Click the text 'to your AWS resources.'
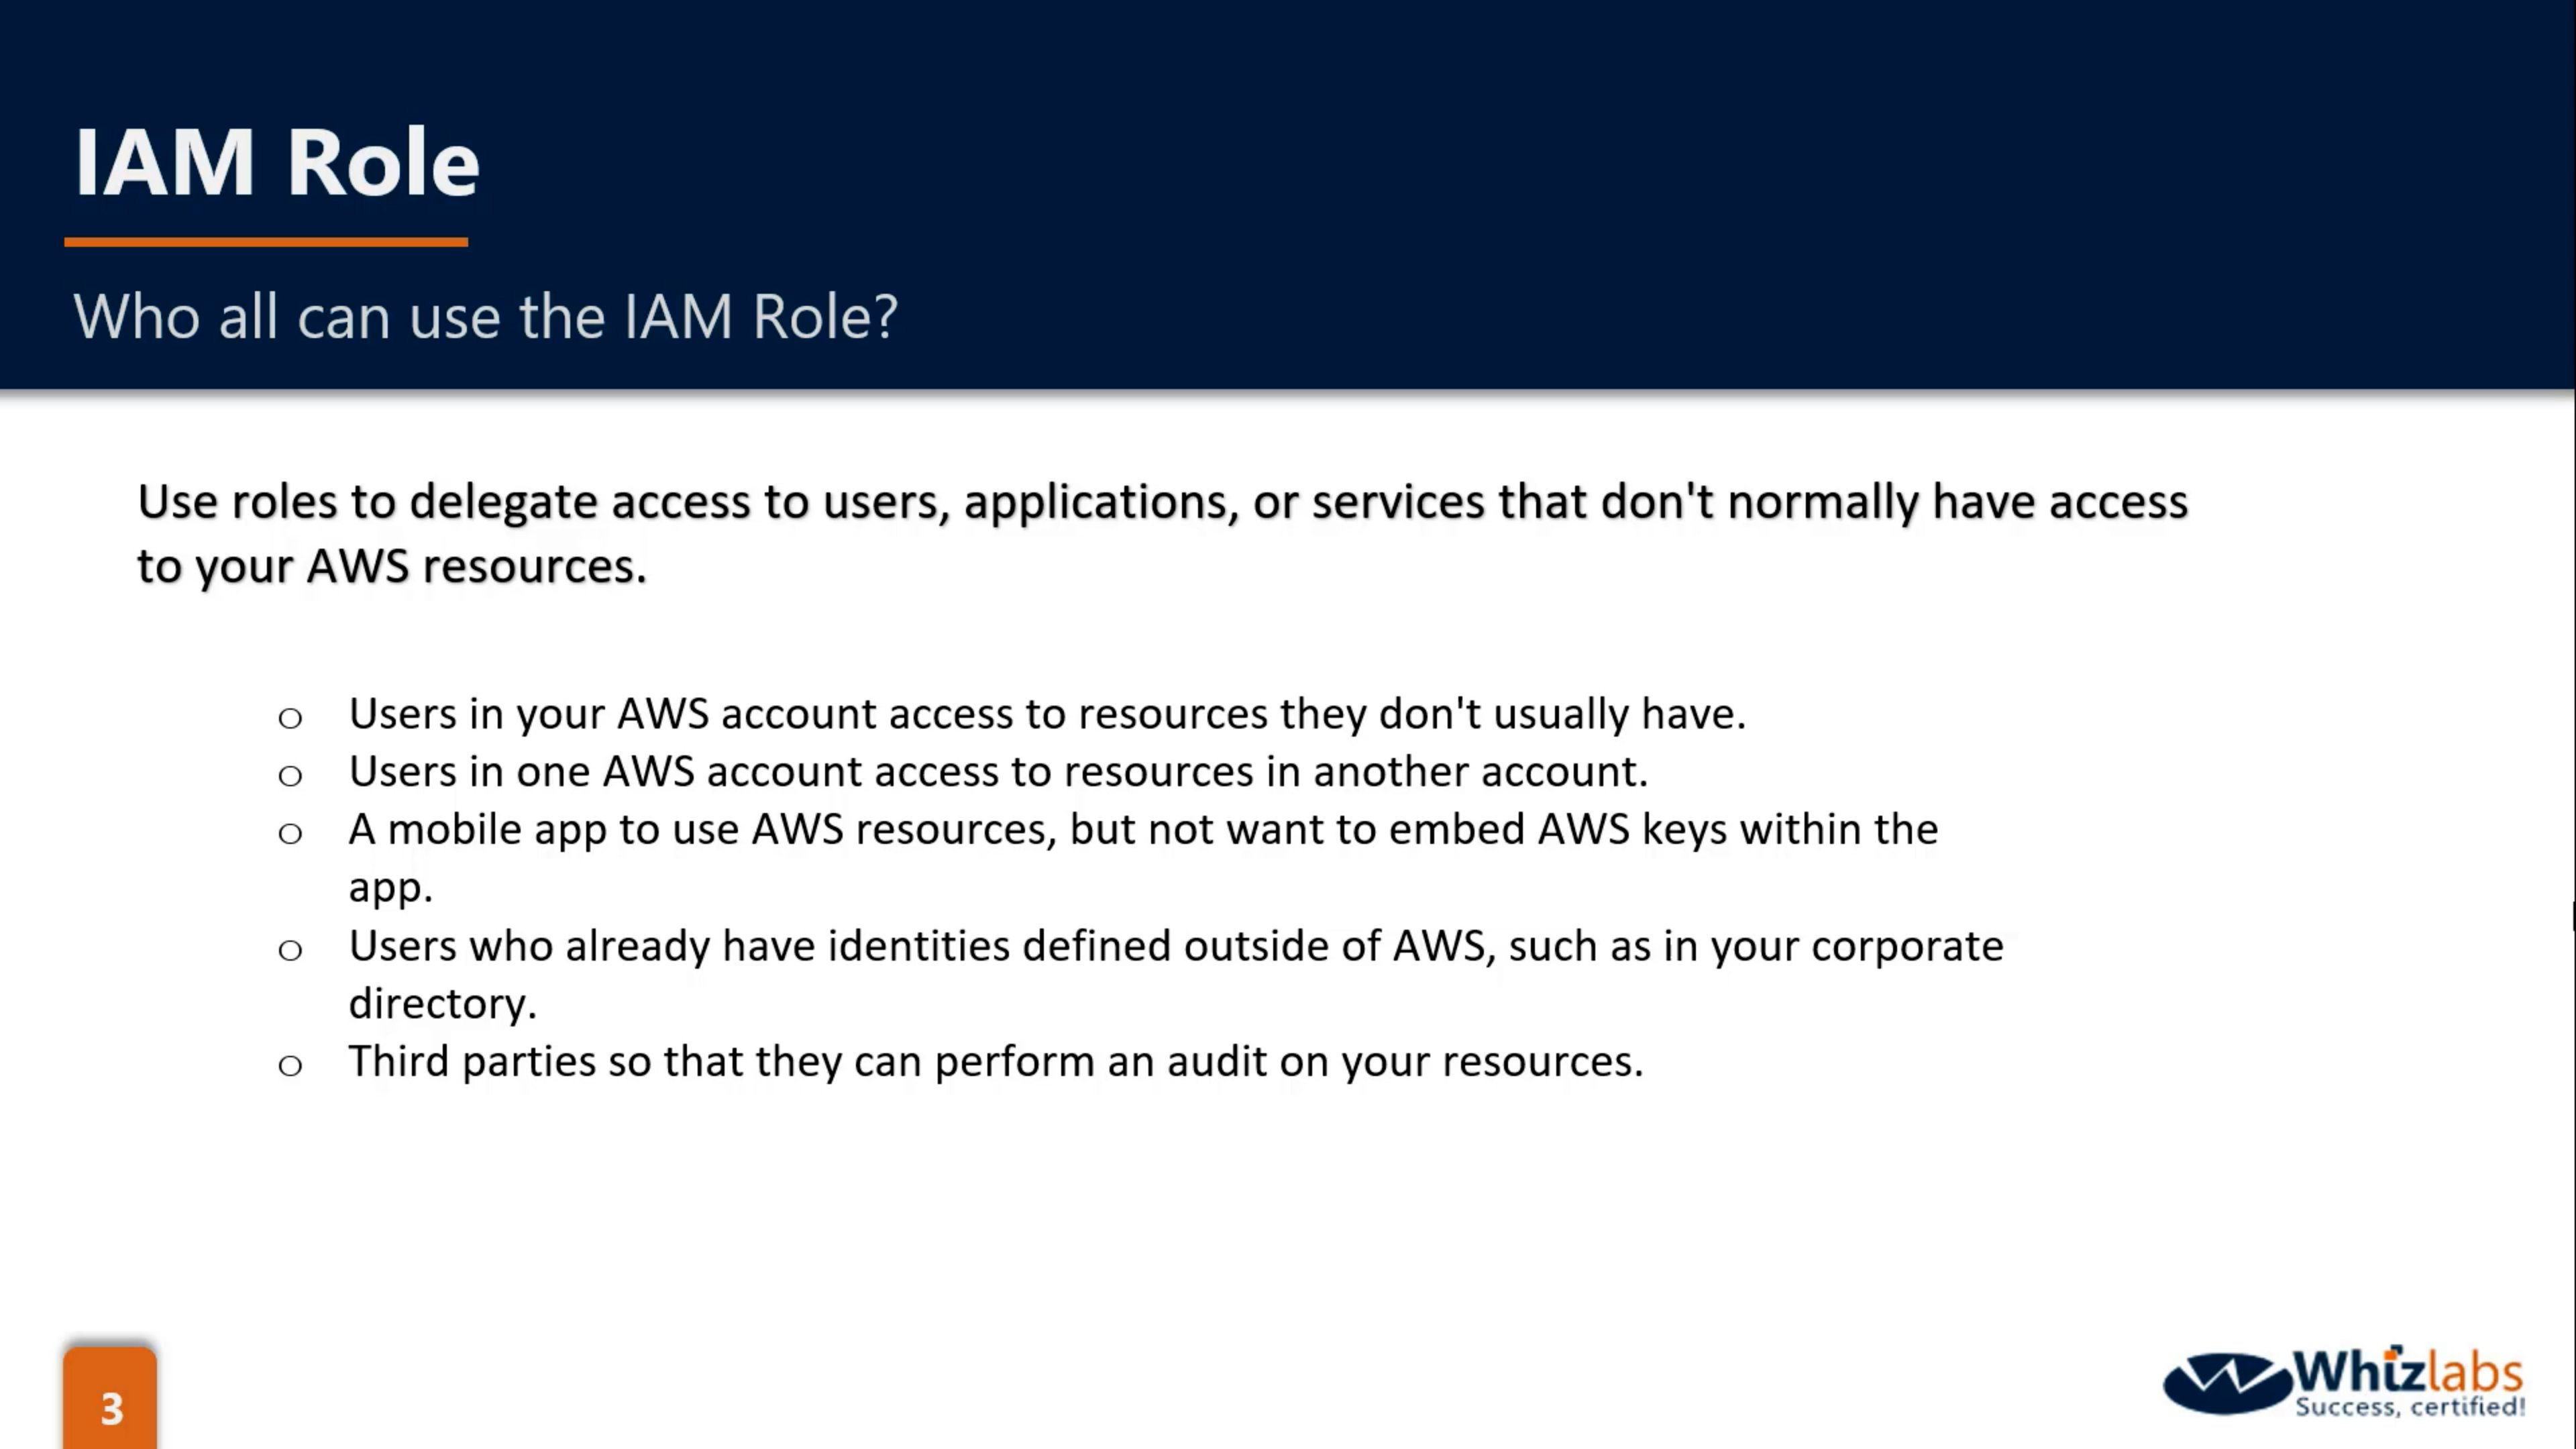The image size is (2576, 1449). (x=392, y=567)
